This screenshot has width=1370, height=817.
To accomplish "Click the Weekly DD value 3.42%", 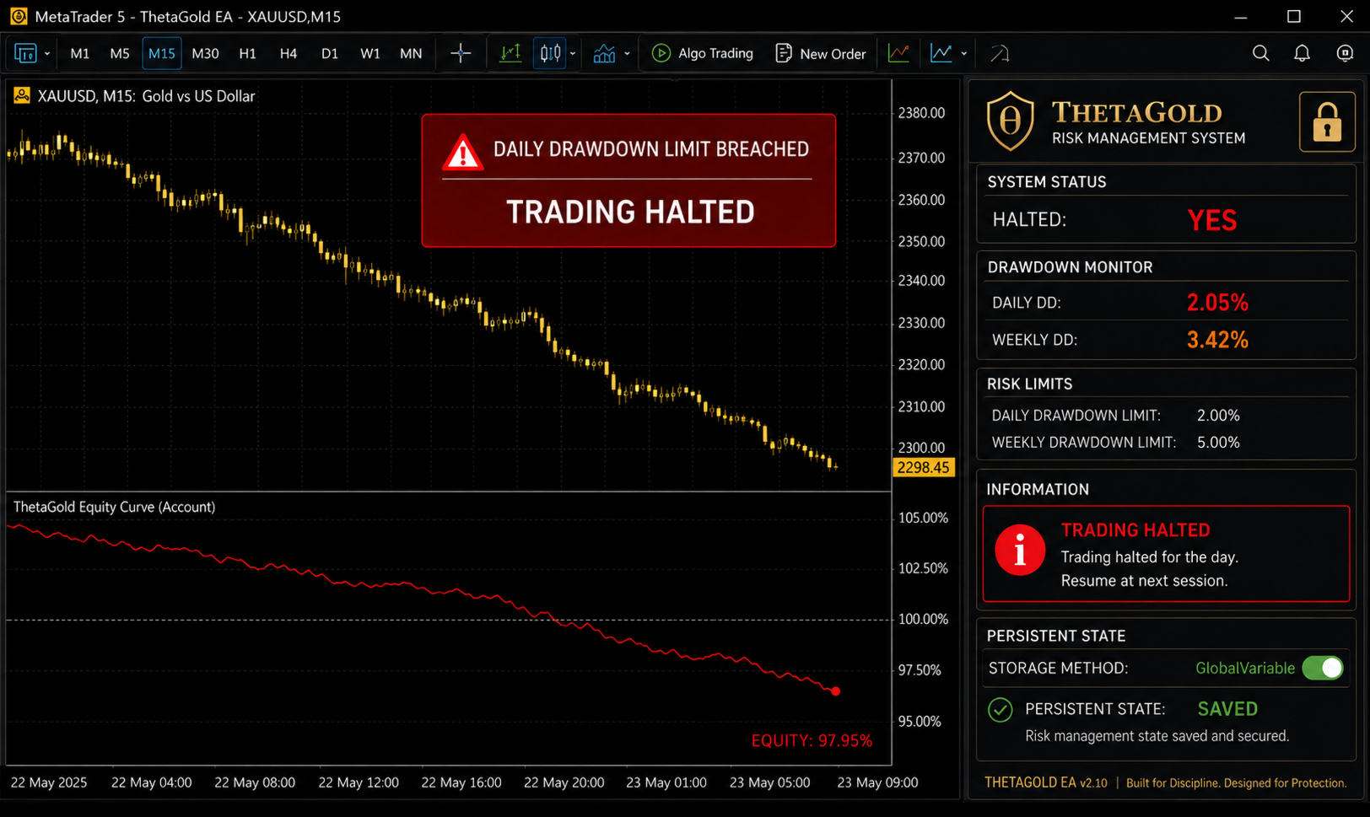I will [1217, 340].
